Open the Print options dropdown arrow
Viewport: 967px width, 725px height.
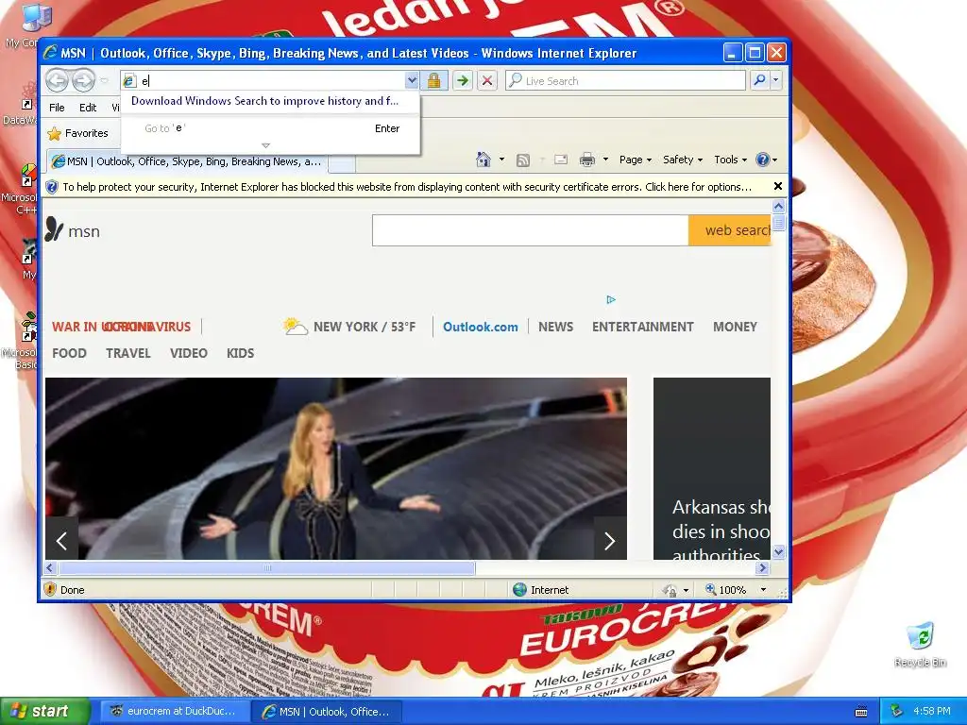[605, 160]
